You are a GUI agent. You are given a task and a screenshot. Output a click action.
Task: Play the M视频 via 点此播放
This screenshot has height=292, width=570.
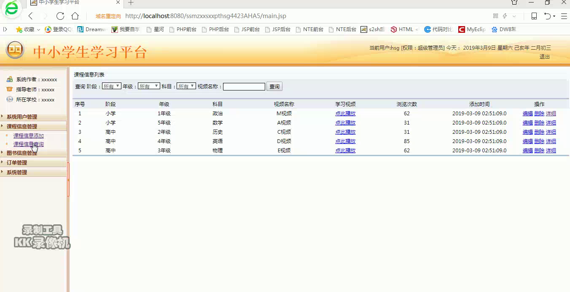point(345,114)
